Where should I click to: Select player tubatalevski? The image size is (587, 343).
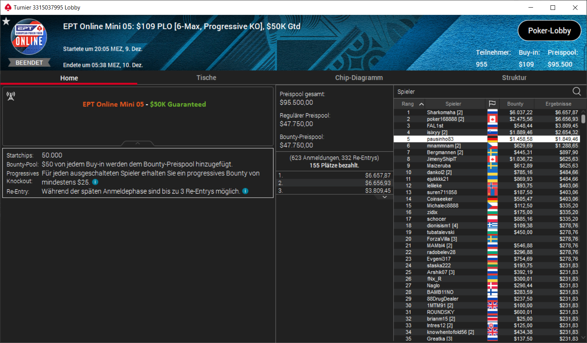[487, 232]
